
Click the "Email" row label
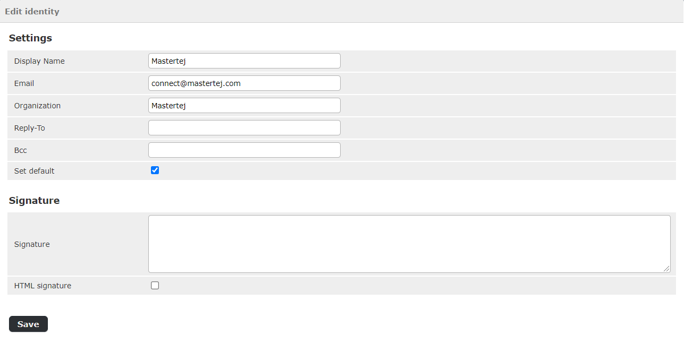(x=24, y=83)
